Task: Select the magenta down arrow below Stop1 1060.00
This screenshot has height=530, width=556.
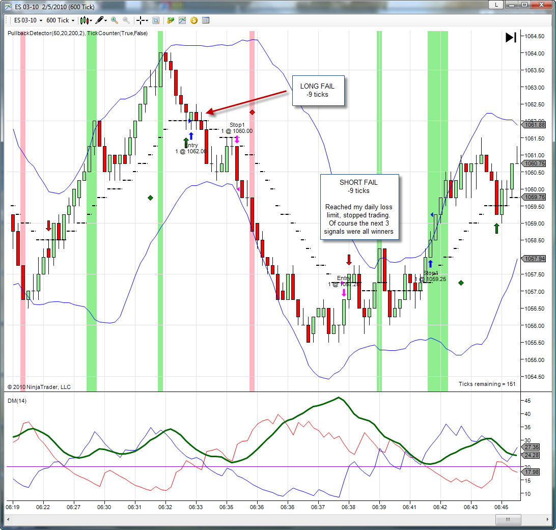Action: point(237,140)
